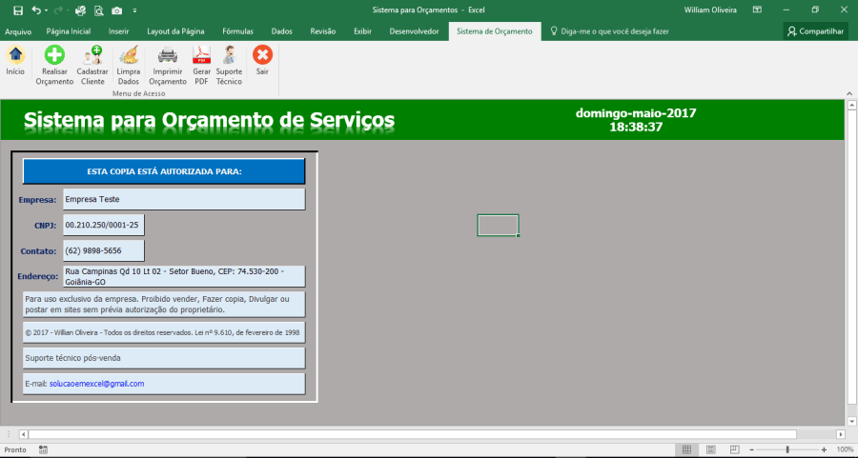Viewport: 858px width, 458px height.
Task: Select the highlighted empty cell in worksheet
Action: click(498, 225)
